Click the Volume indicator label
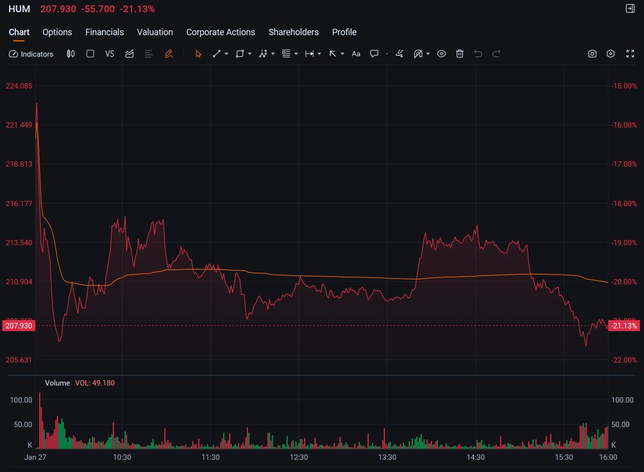Screen dimensions: 644x472 coord(57,383)
